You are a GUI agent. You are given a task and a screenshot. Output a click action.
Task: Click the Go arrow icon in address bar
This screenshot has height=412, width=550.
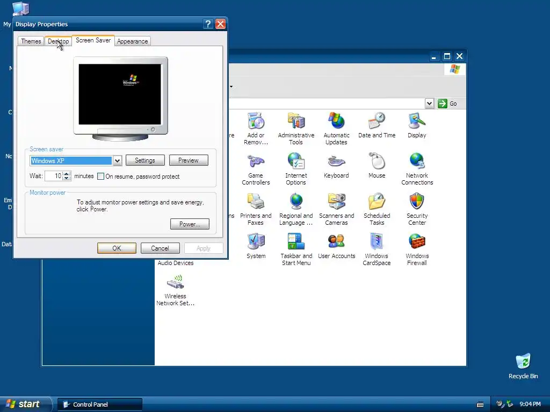[443, 104]
